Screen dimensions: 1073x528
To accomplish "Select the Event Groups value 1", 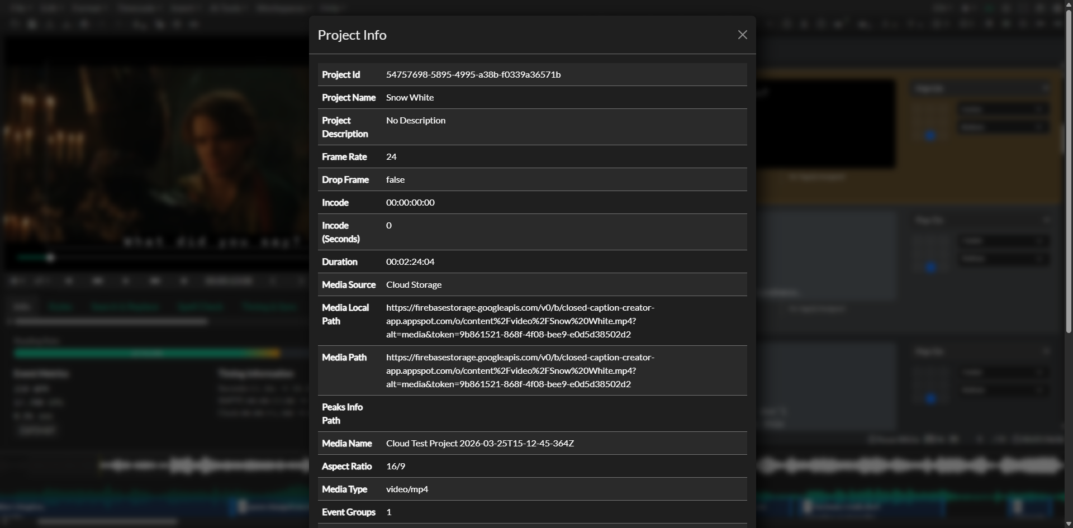I will click(x=389, y=512).
